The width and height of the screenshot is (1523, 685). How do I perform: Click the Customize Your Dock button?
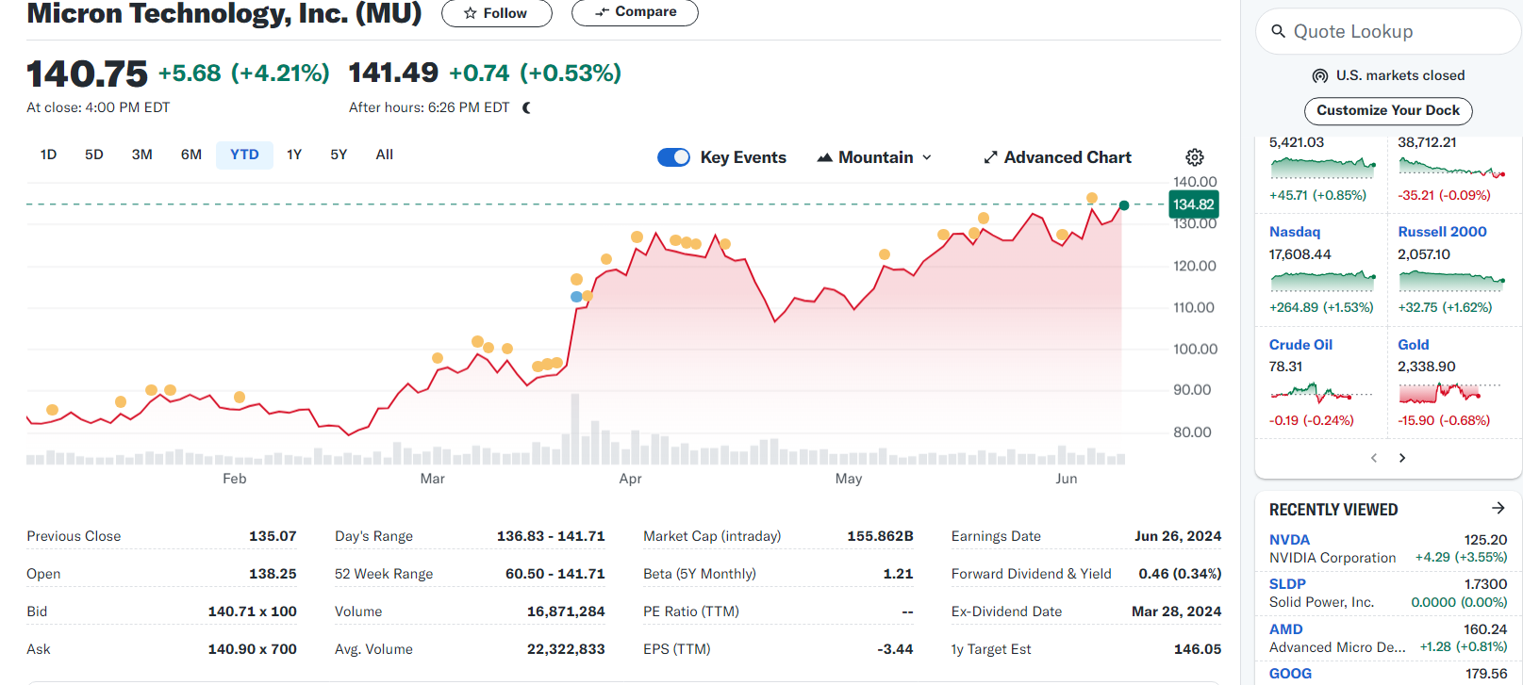tap(1388, 110)
